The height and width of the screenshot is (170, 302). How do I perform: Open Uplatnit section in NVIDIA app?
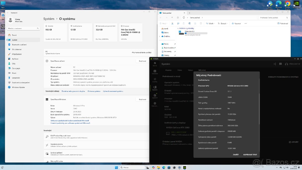[x=155, y=96]
